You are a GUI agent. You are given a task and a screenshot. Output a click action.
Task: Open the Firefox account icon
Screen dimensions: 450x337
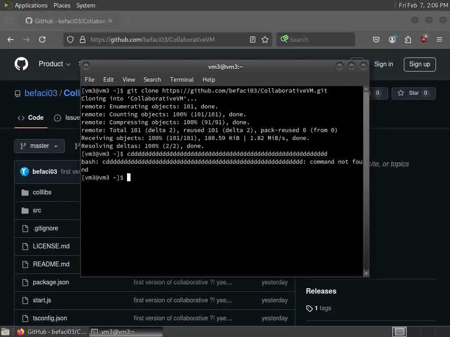(392, 39)
